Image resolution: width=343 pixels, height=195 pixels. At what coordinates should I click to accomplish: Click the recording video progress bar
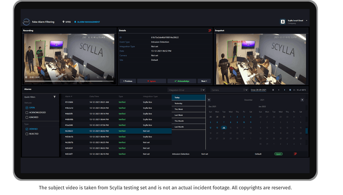pyautogui.click(x=69, y=81)
